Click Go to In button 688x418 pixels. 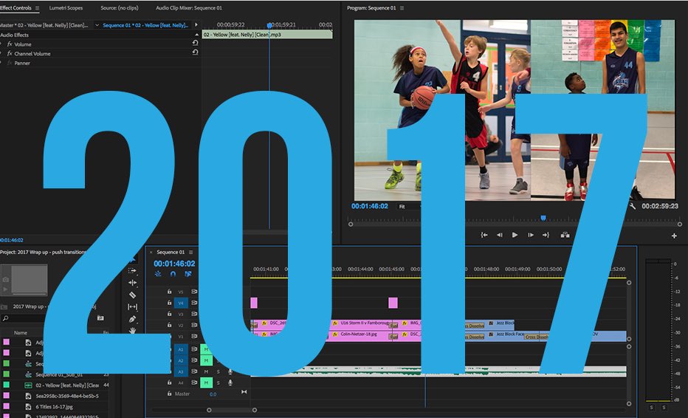tap(484, 236)
